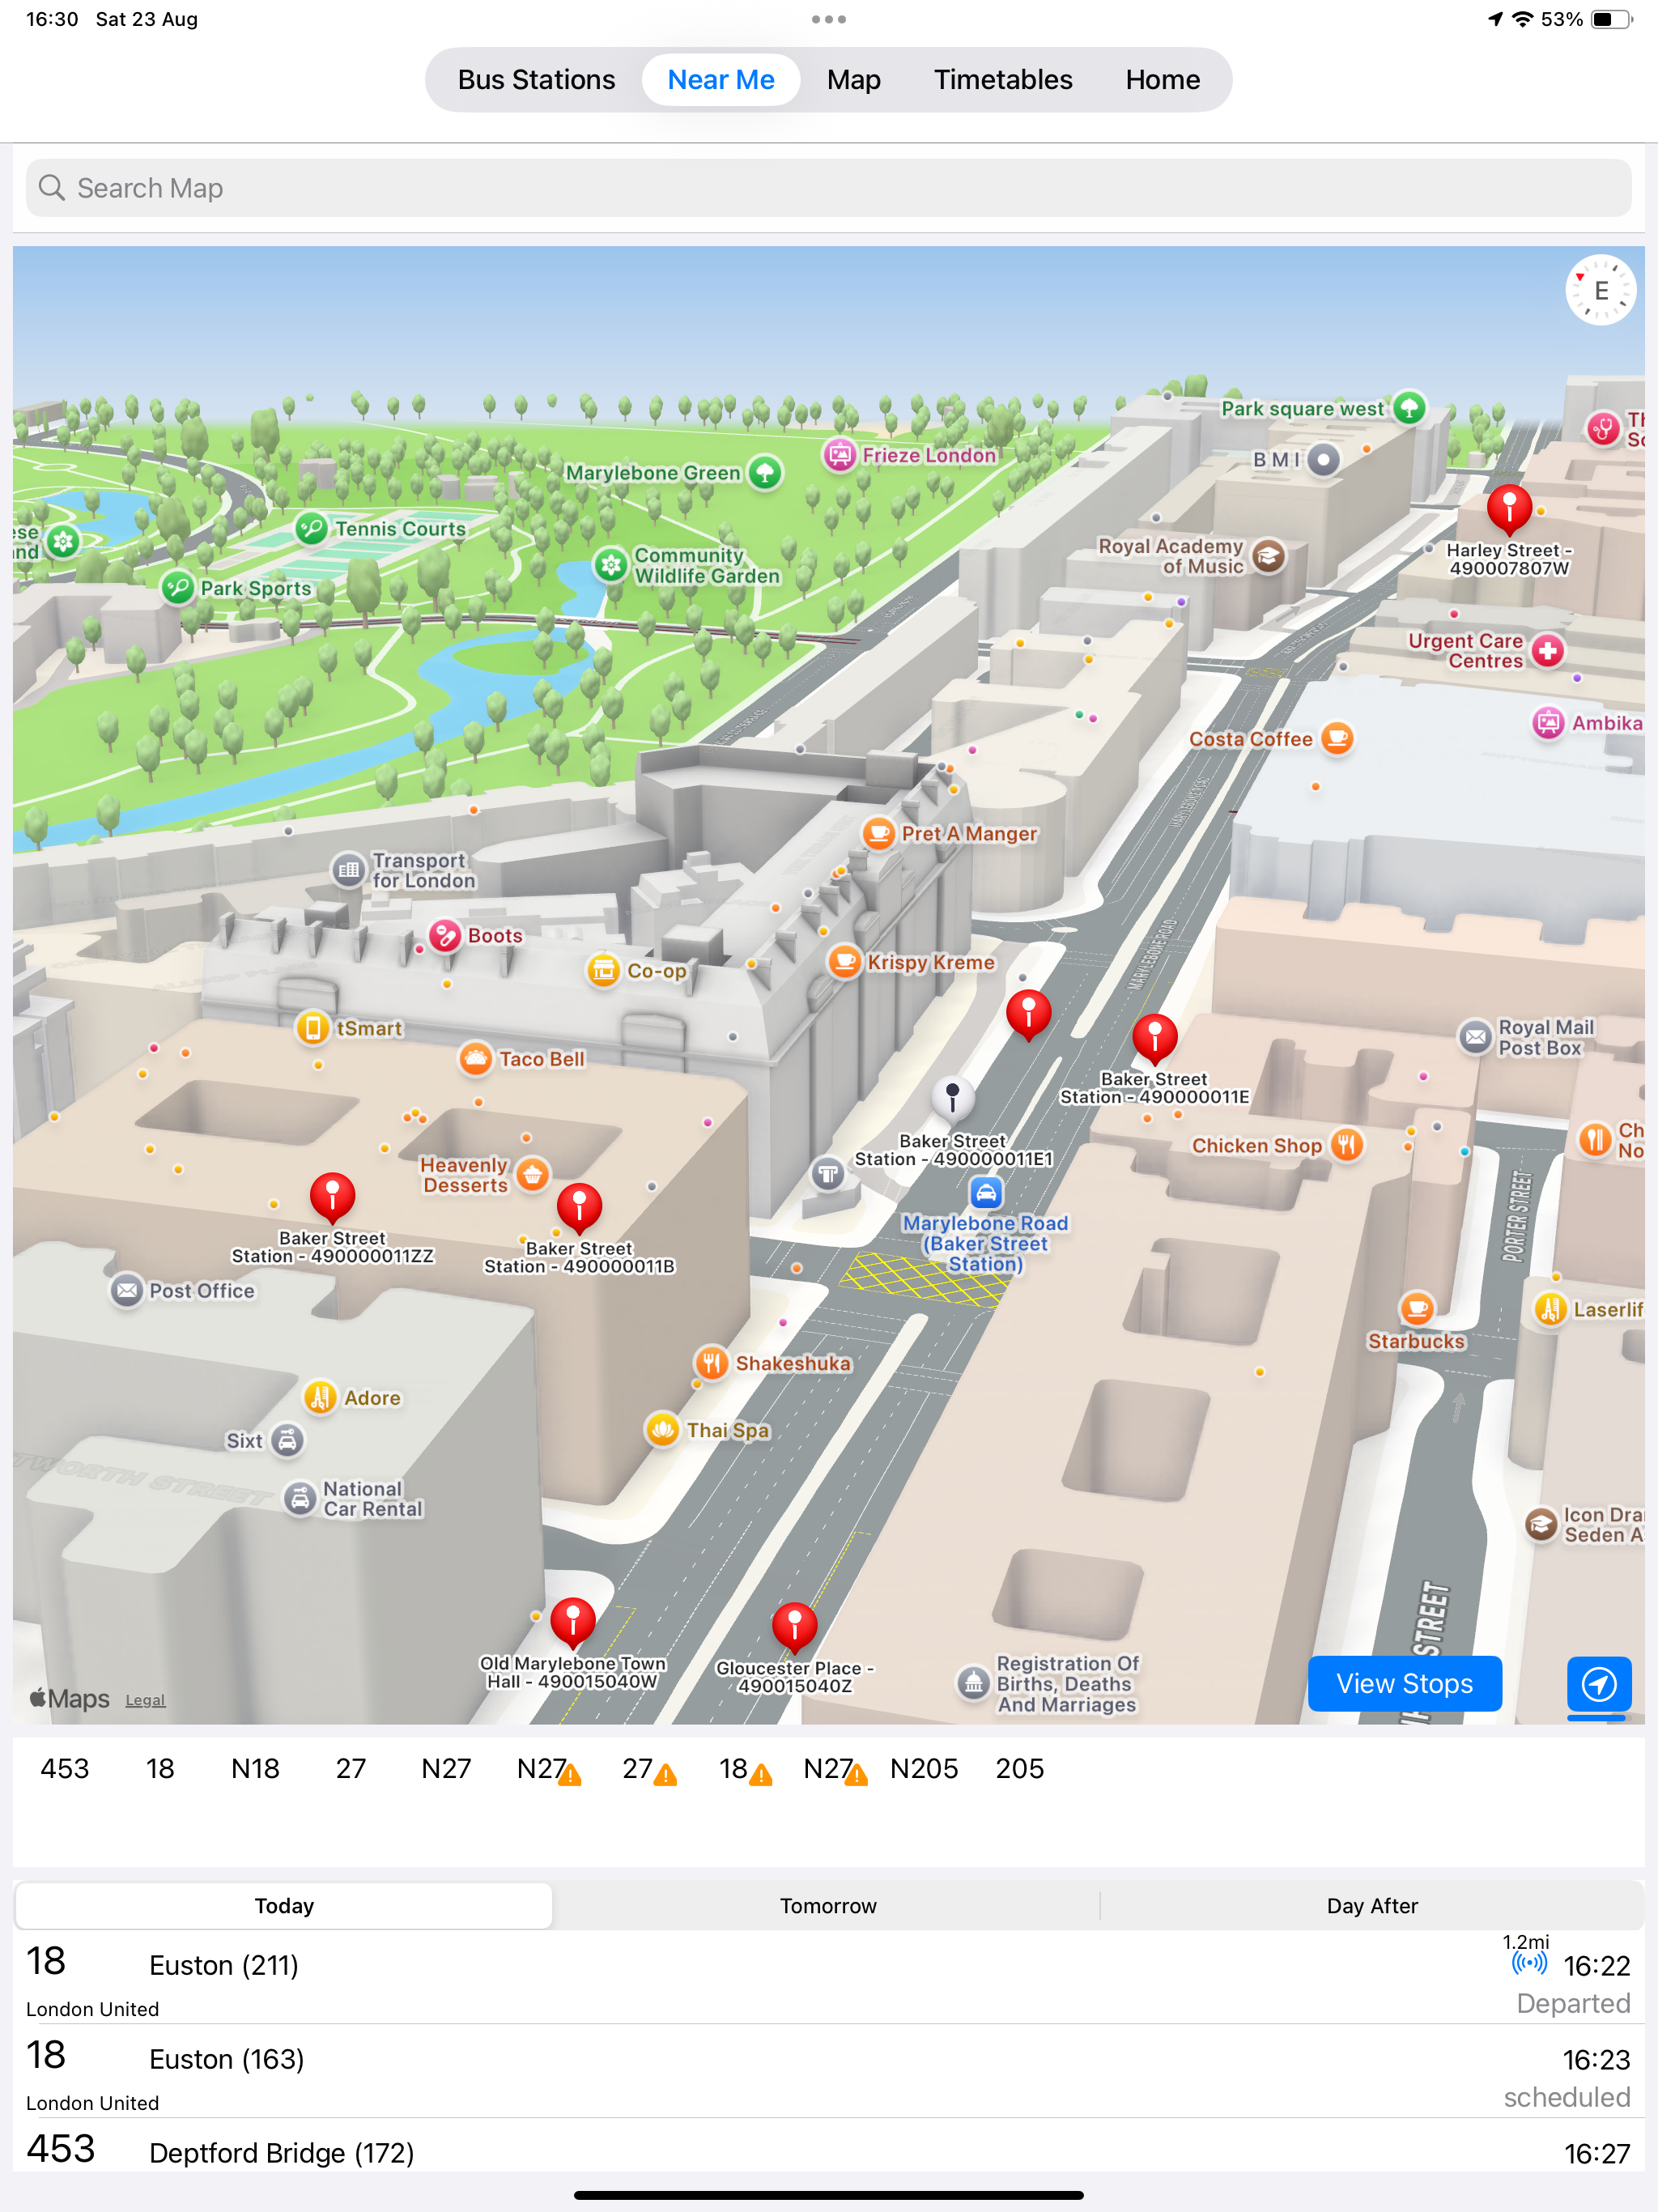Tap the current location arrow button

click(1598, 1684)
